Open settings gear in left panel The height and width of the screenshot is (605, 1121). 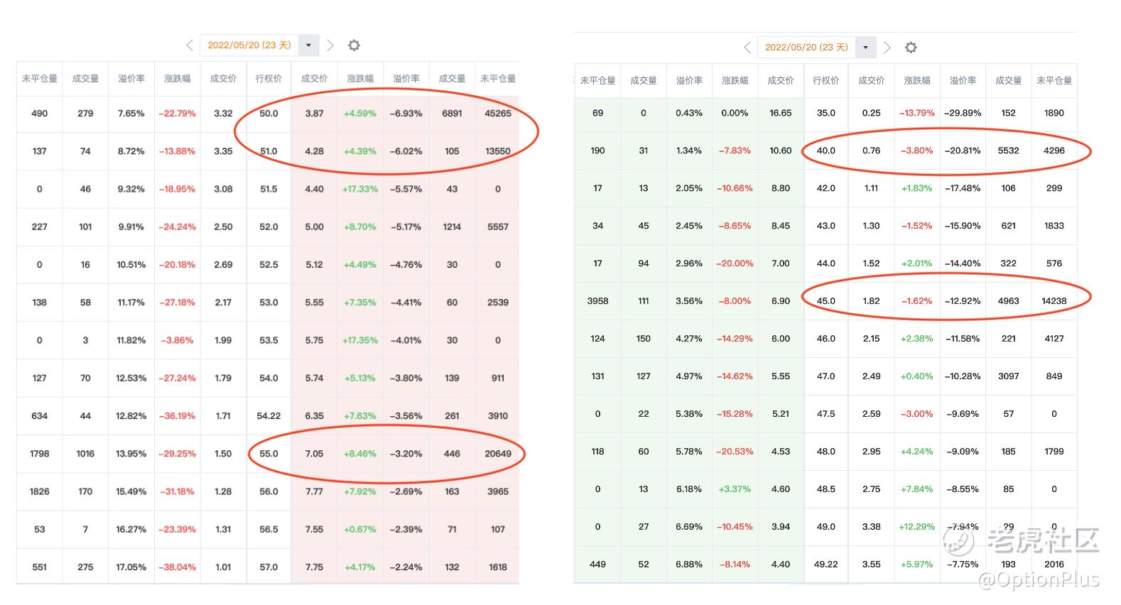coord(354,45)
